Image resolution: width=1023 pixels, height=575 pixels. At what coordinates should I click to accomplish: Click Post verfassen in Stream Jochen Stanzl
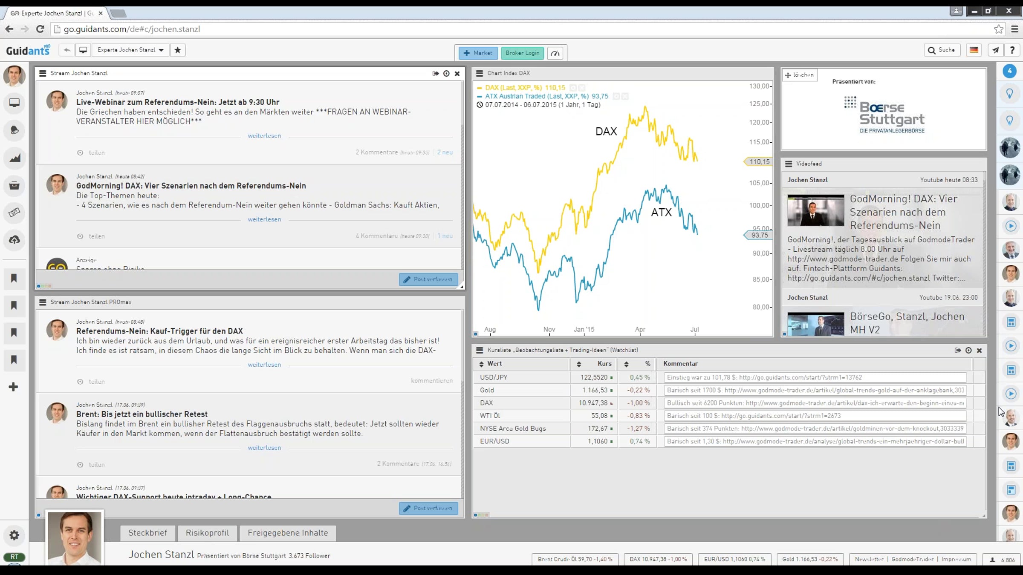click(x=428, y=279)
